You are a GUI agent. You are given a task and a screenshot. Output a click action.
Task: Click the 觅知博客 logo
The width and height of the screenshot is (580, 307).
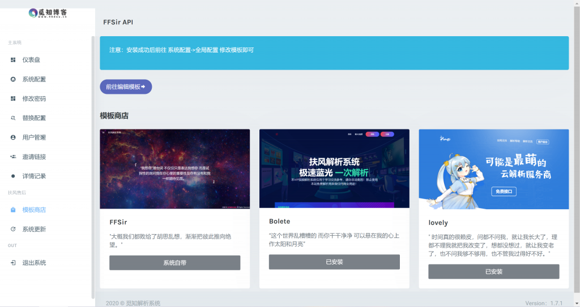coord(48,14)
